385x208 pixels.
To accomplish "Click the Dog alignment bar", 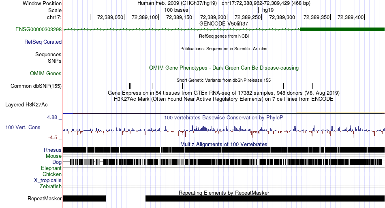I will (224, 162).
